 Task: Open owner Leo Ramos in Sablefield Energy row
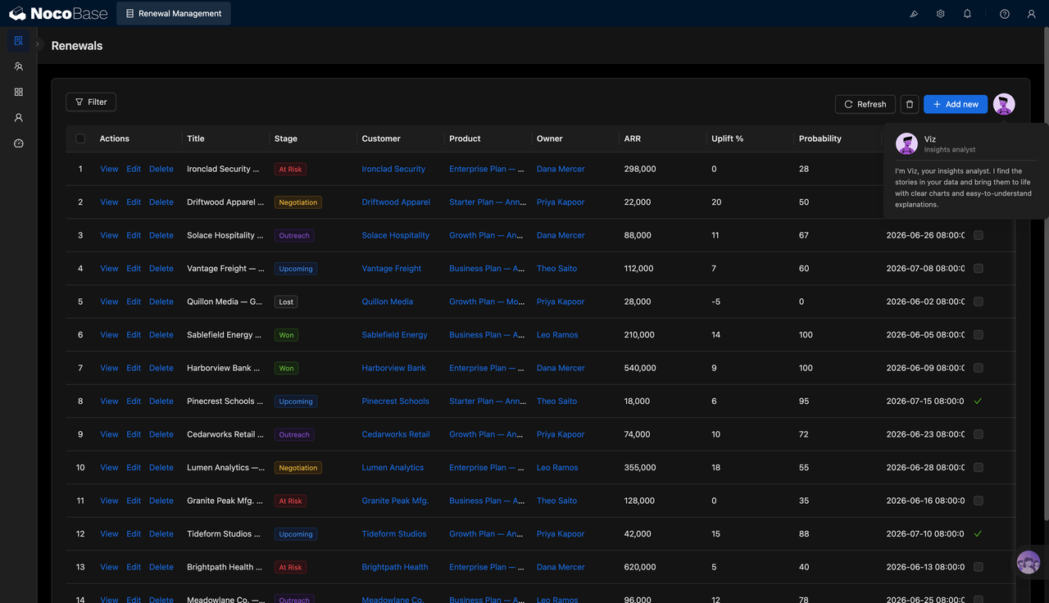[557, 335]
